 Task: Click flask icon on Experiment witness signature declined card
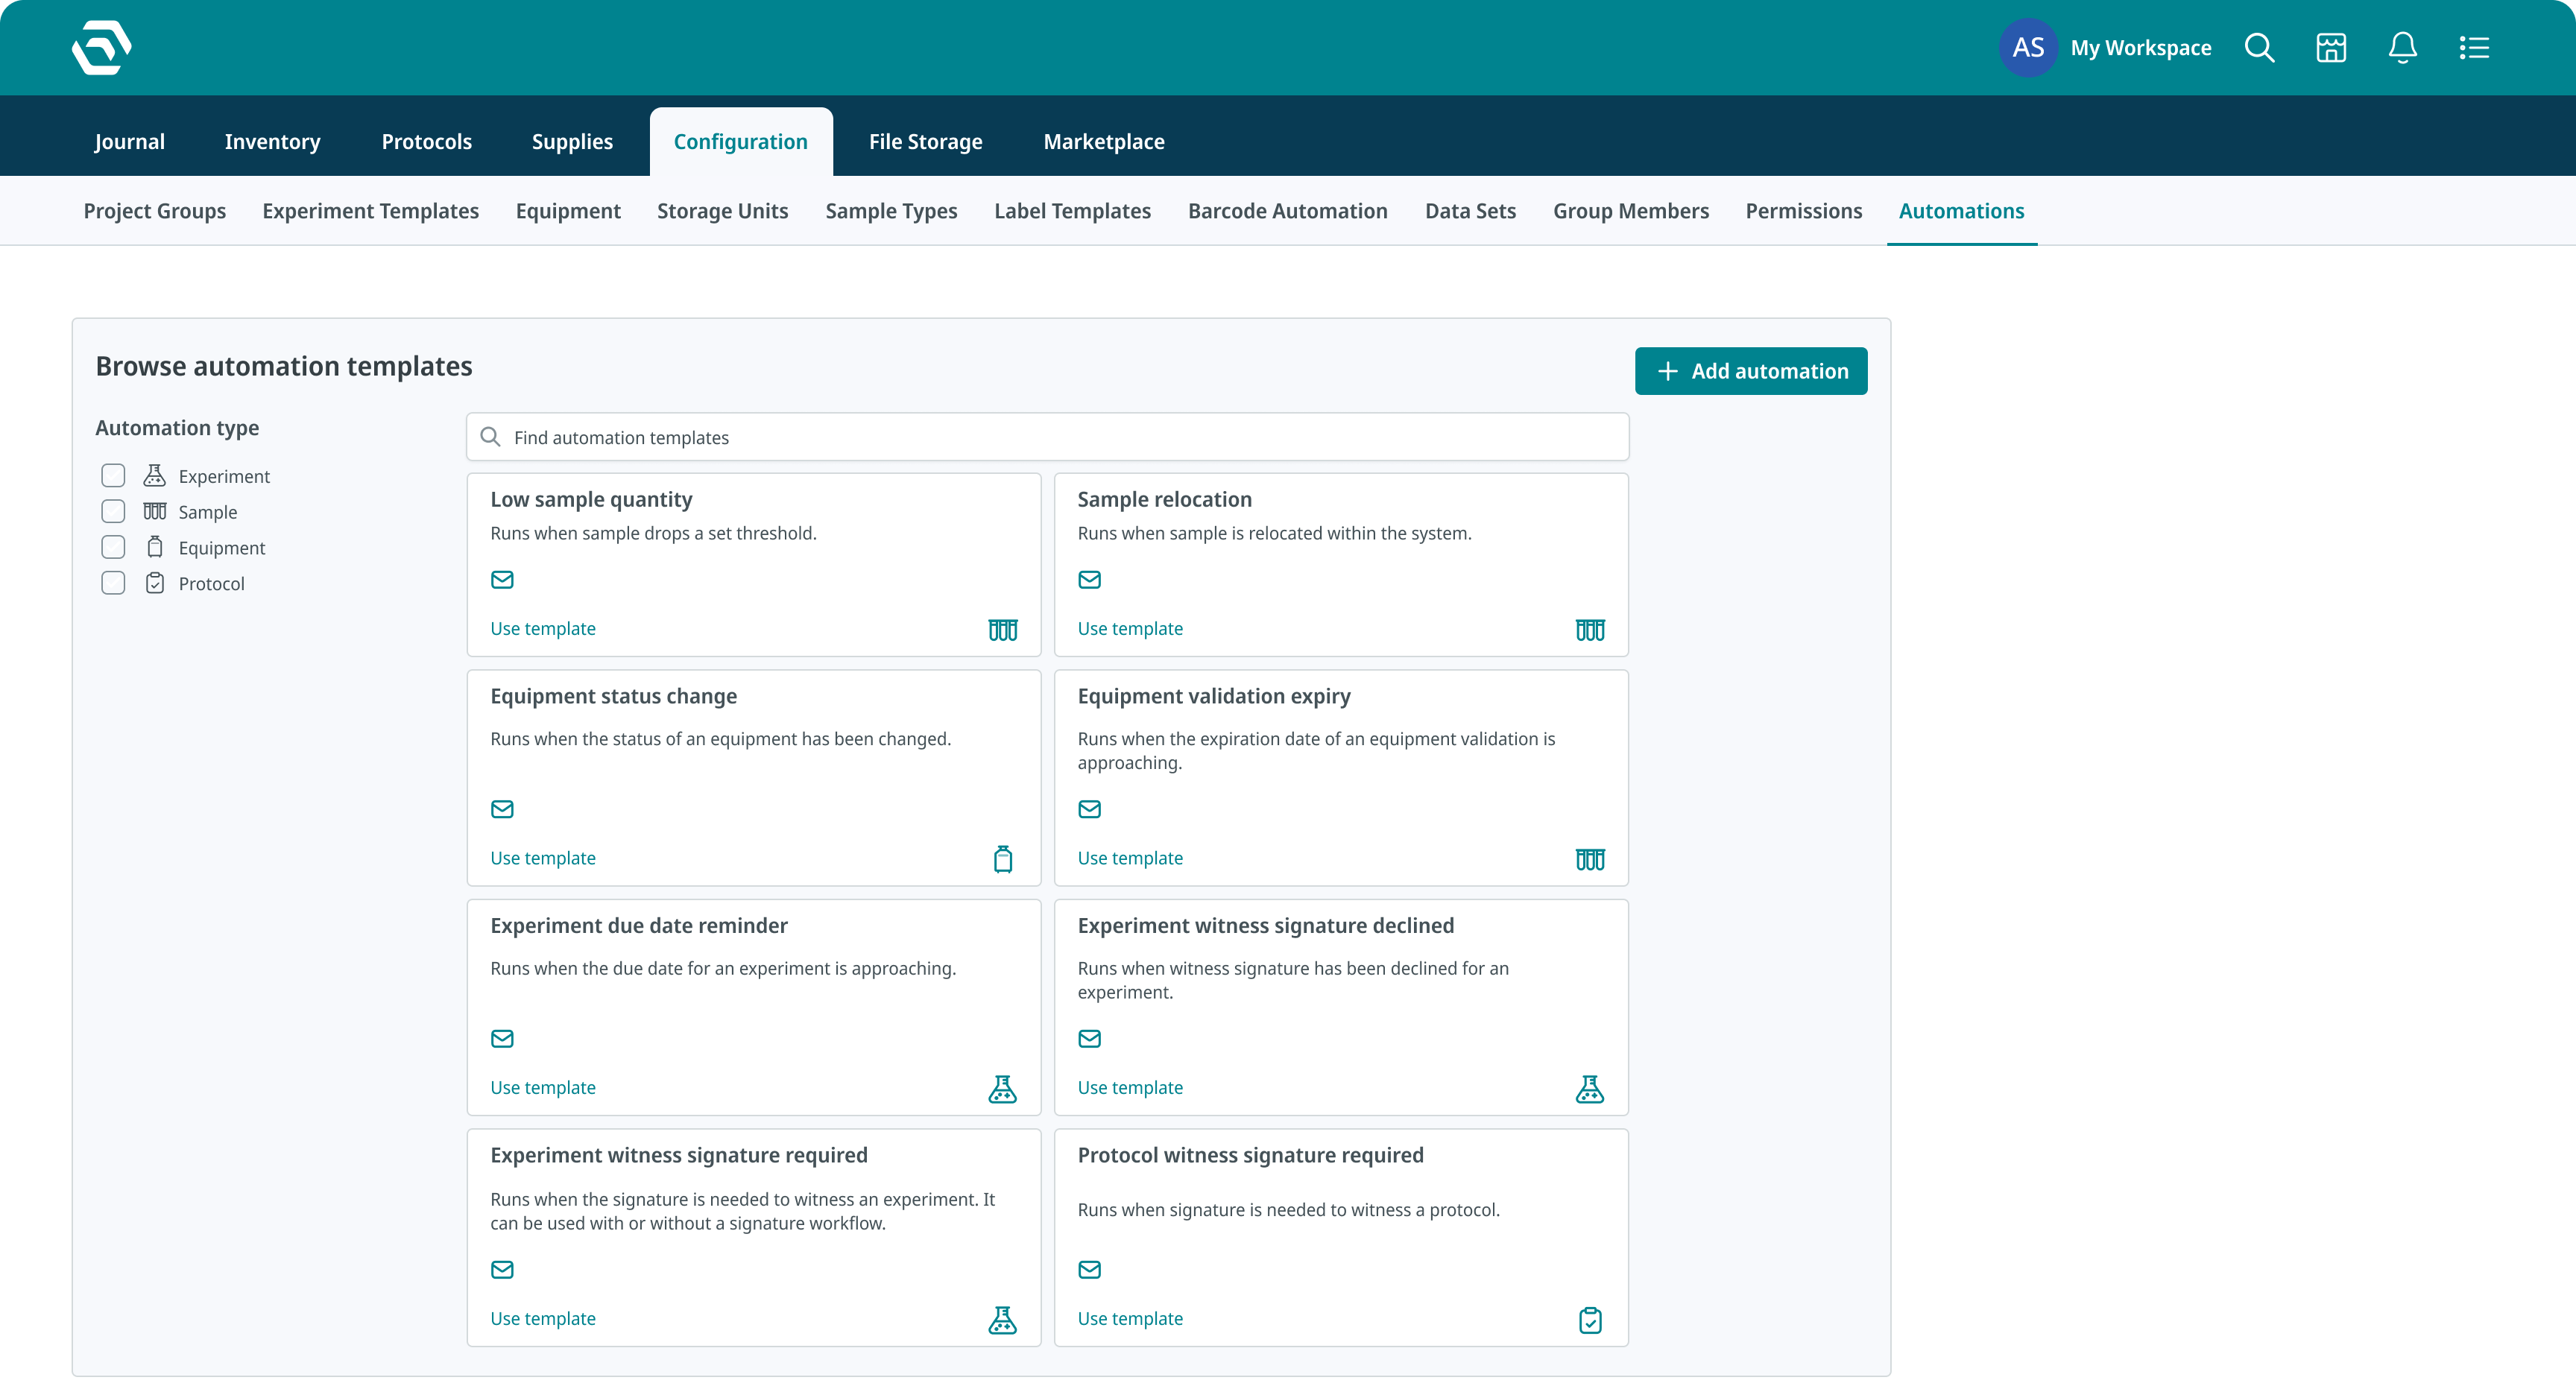(x=1589, y=1089)
